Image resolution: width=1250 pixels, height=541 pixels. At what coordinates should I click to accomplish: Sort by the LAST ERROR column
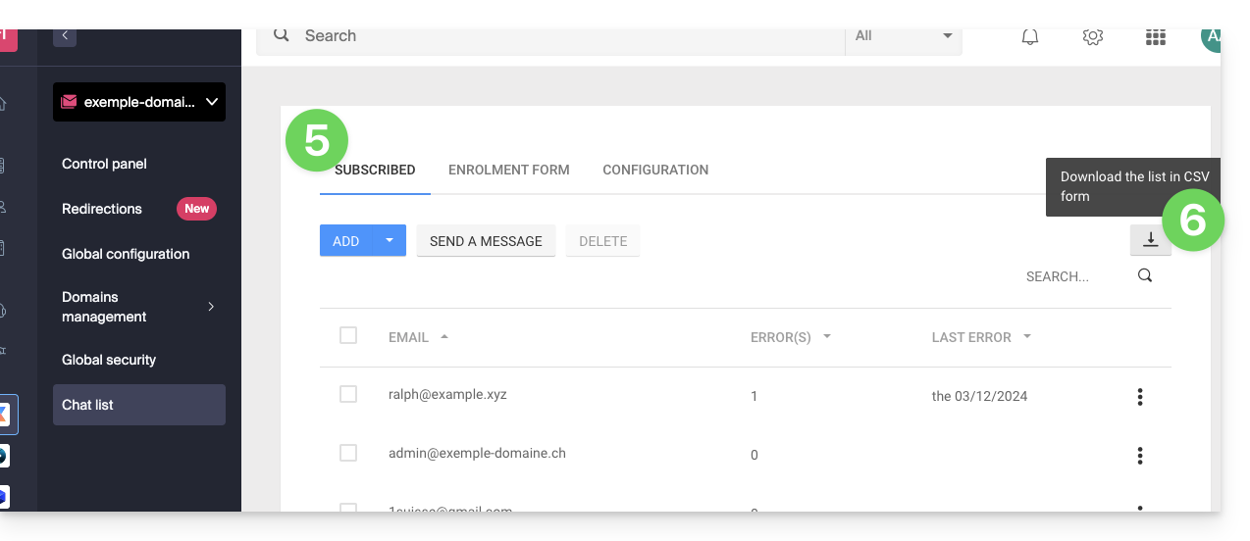click(x=982, y=337)
